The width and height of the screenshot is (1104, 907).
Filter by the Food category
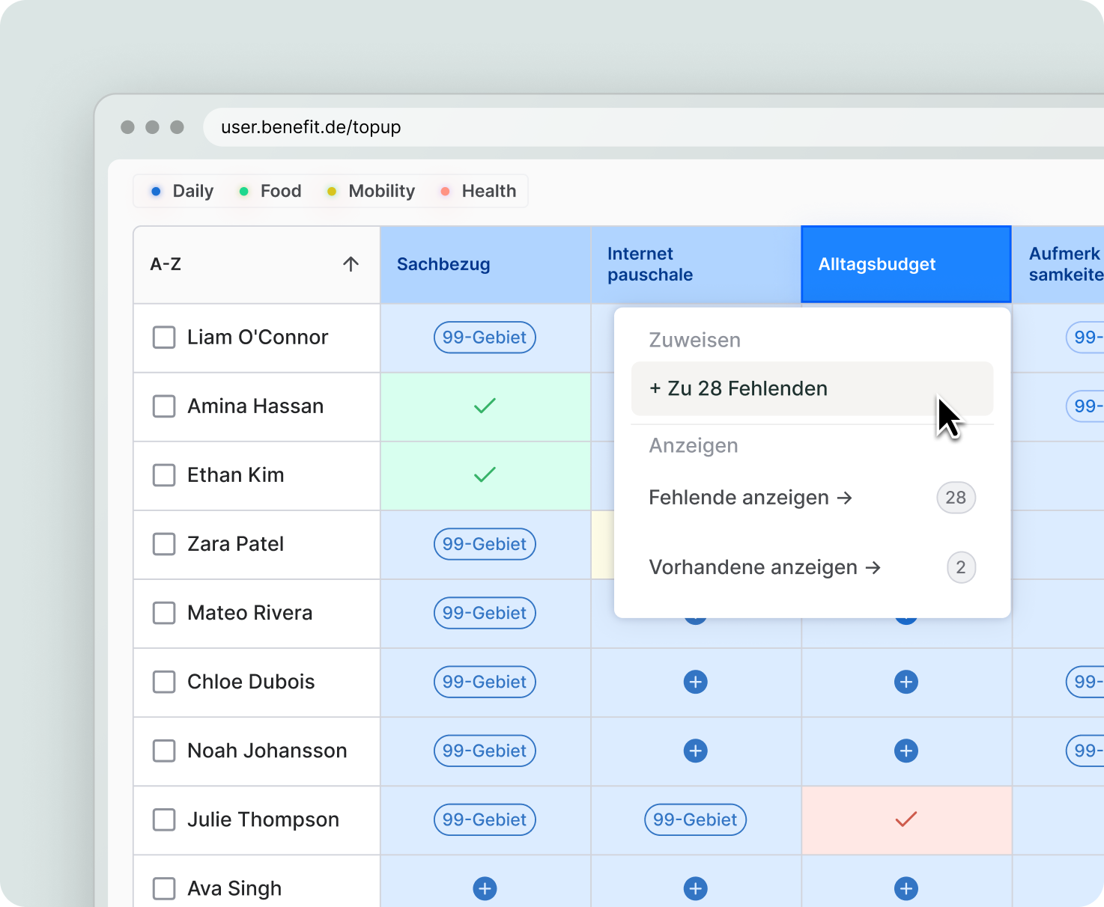pos(270,191)
